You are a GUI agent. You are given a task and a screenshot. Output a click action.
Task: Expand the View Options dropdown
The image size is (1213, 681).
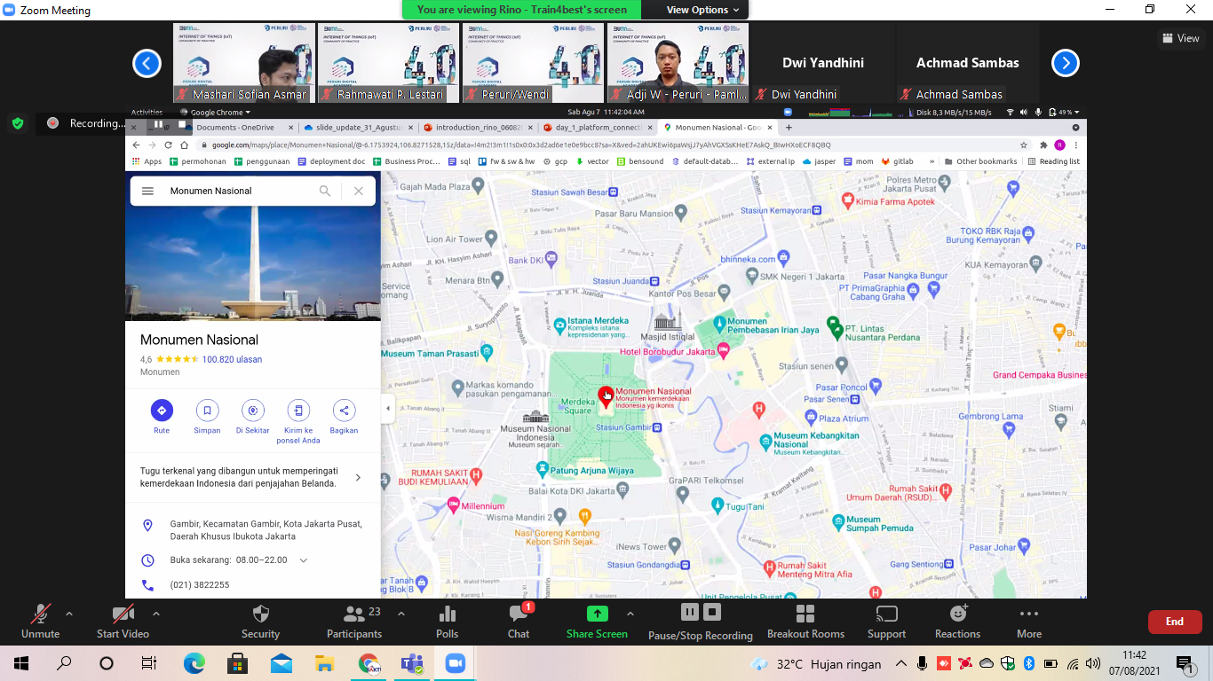point(702,10)
